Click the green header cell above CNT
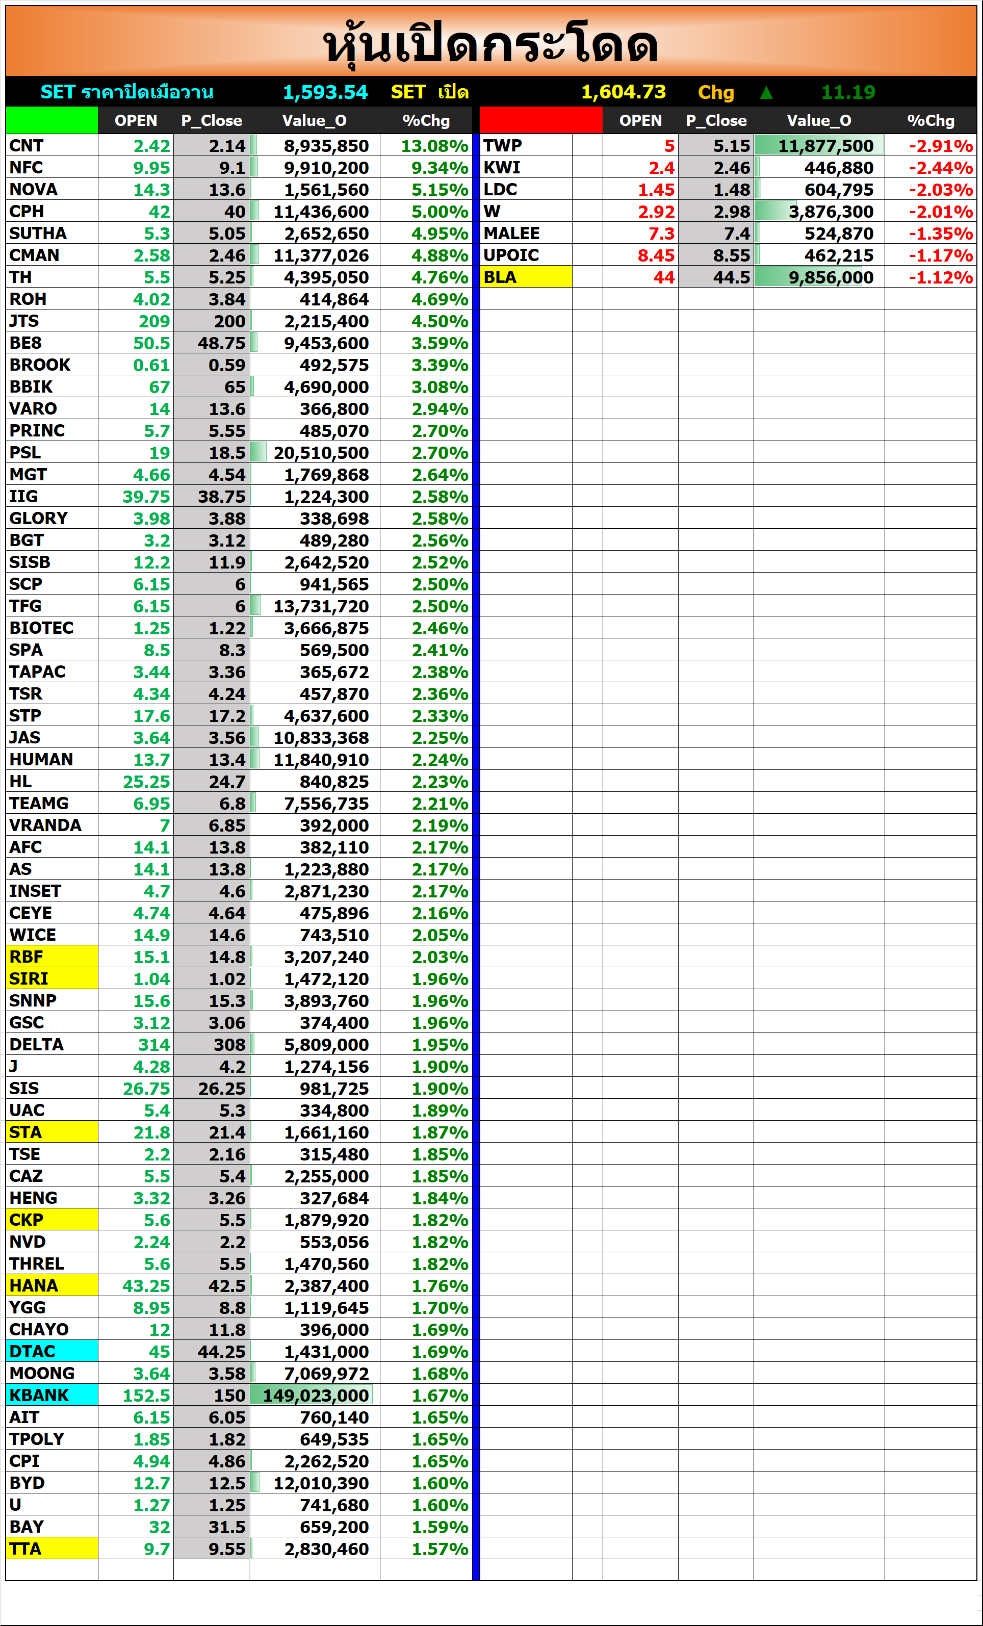Screen dimensions: 983x1626 [x=51, y=120]
